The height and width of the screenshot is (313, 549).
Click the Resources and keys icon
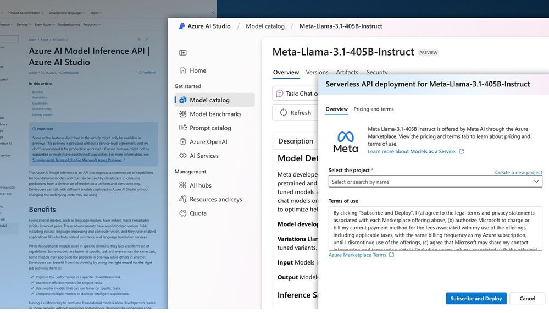tap(183, 199)
